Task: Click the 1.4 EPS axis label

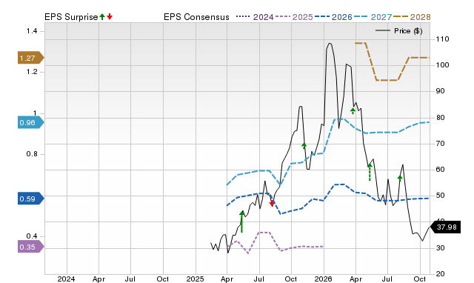Action: (32, 31)
